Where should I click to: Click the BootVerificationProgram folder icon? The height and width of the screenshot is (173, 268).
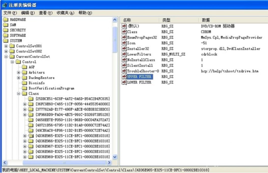click(25, 88)
